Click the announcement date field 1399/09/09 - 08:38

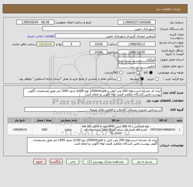click(35, 22)
